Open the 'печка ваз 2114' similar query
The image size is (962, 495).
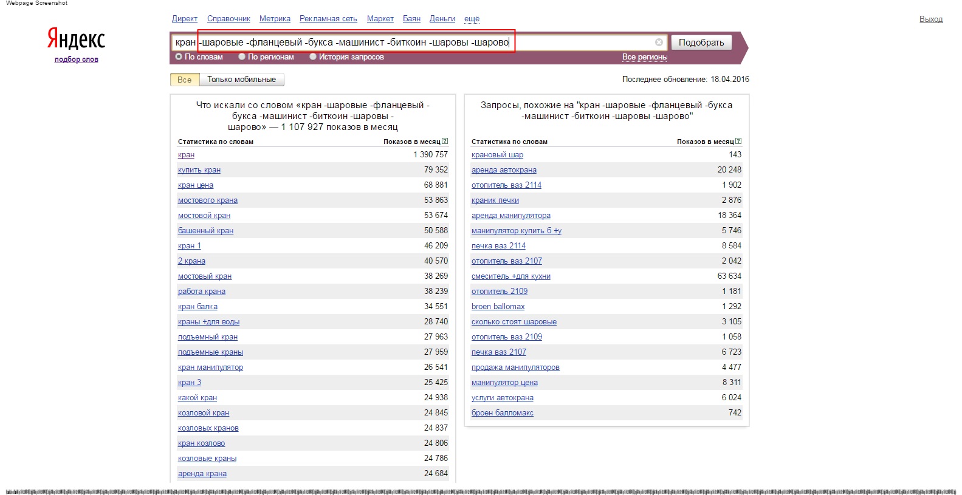(x=498, y=246)
